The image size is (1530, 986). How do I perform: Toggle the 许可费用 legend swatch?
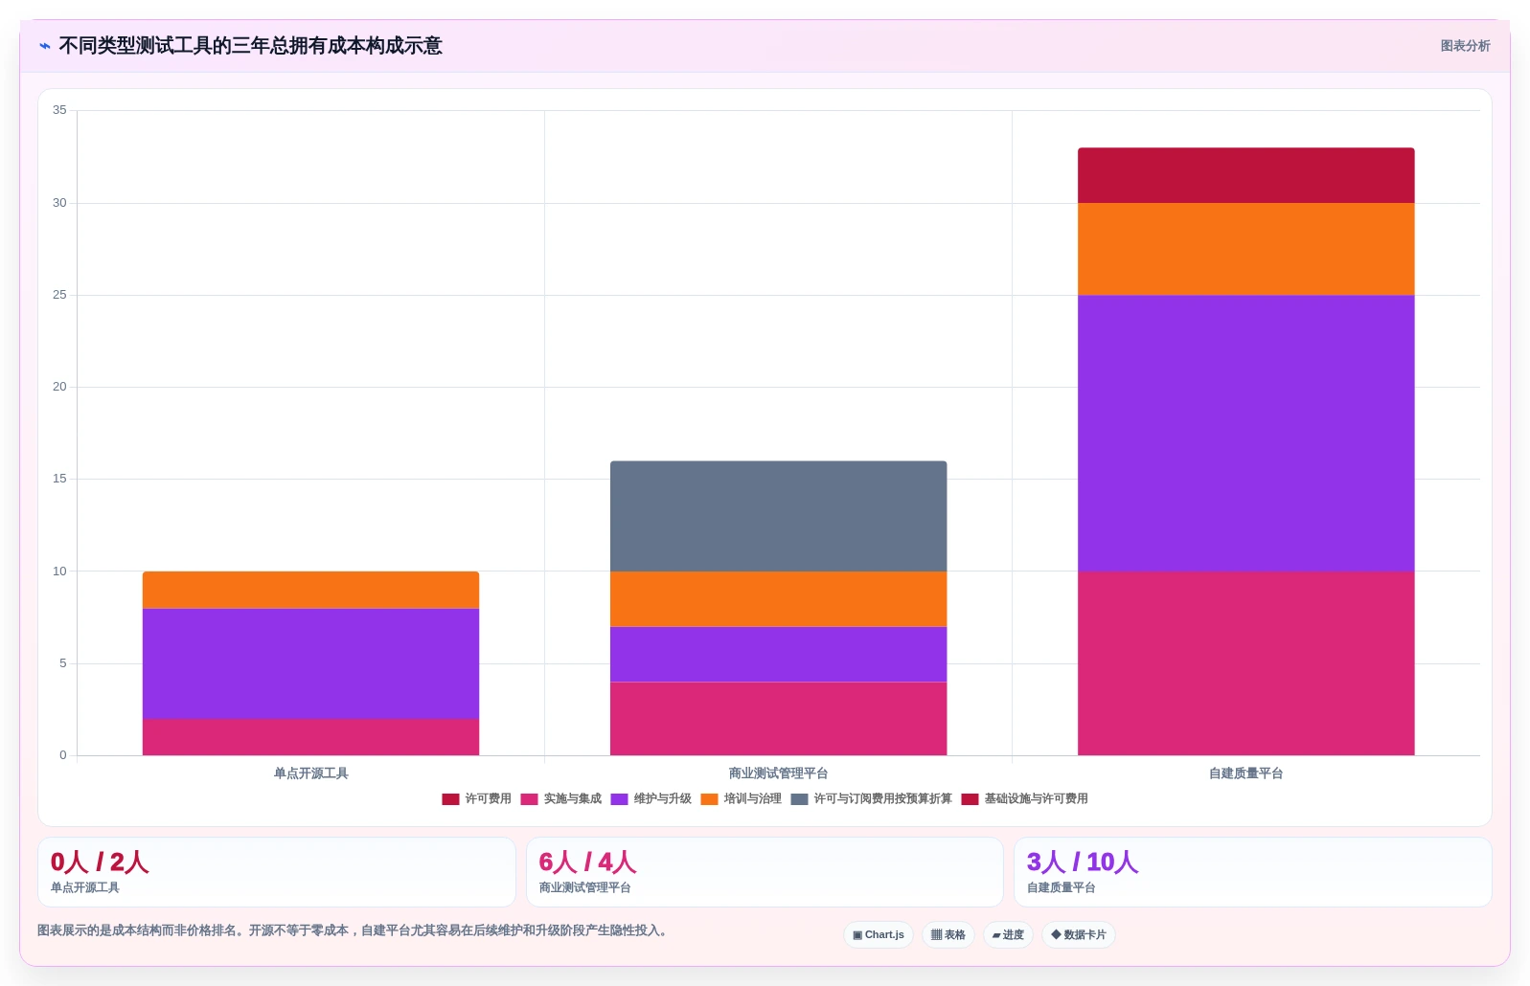450,799
